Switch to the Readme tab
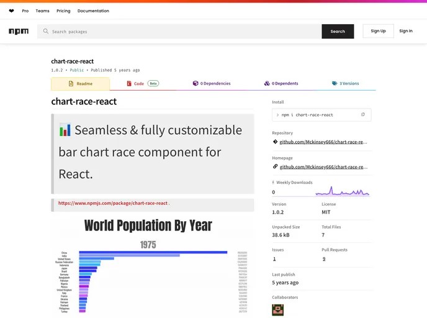Screen dimensions: 427x318 click(80, 84)
